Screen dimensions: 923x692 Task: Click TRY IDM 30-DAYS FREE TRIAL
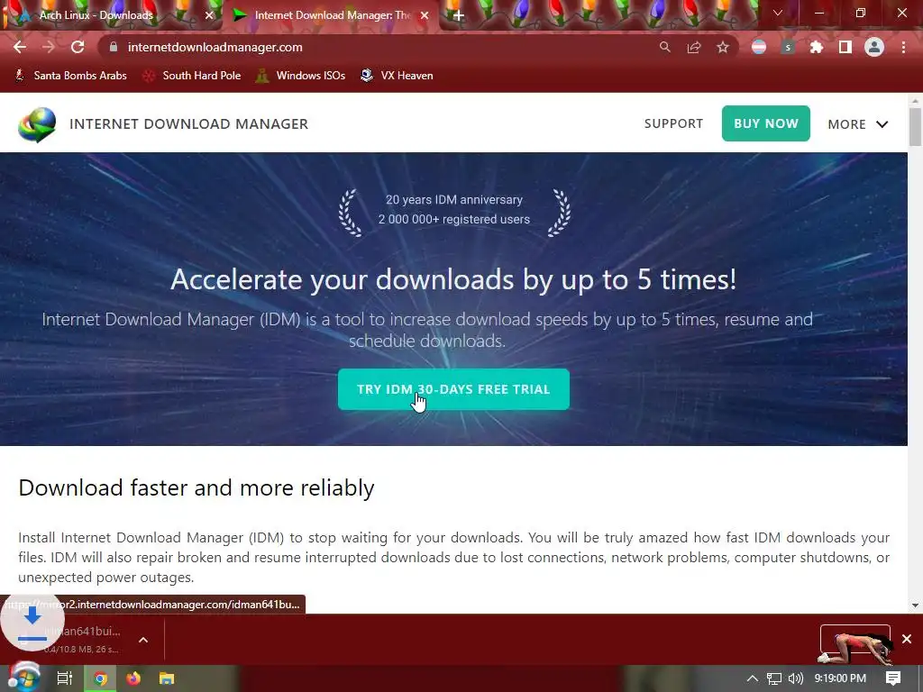tap(453, 389)
